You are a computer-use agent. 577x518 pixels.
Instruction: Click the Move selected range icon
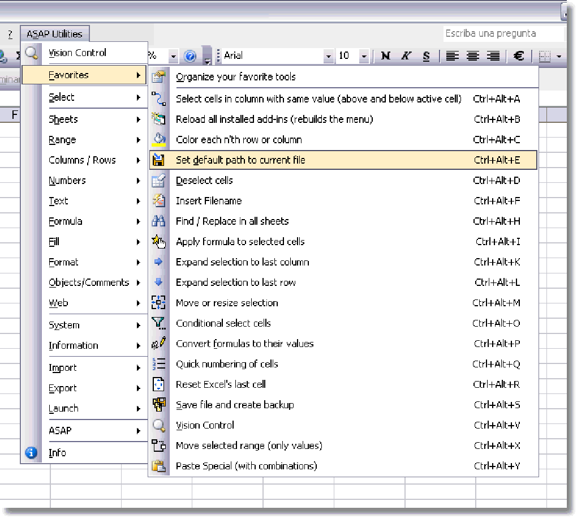coord(158,446)
